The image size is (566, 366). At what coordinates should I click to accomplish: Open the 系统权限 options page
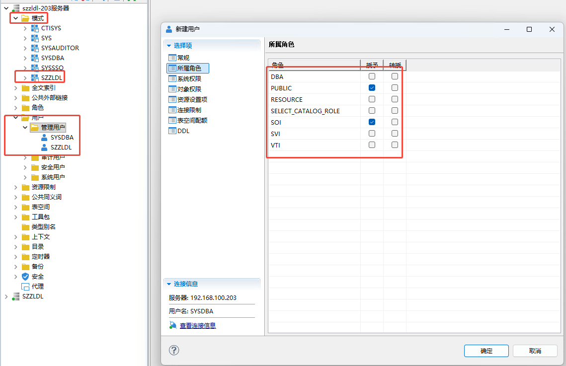pyautogui.click(x=189, y=78)
